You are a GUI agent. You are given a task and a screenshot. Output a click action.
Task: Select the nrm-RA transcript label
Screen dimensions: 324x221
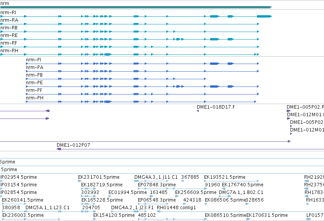9,20
